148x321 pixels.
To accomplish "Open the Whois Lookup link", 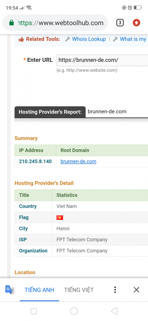I will coord(89,39).
